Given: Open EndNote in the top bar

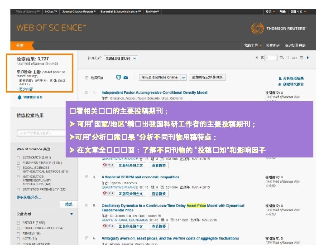Looking at the screenshot, I should point(153,12).
